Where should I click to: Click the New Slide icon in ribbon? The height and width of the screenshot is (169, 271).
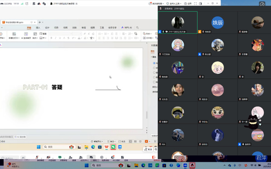click(x=14, y=34)
